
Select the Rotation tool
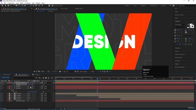(x=14, y=5)
